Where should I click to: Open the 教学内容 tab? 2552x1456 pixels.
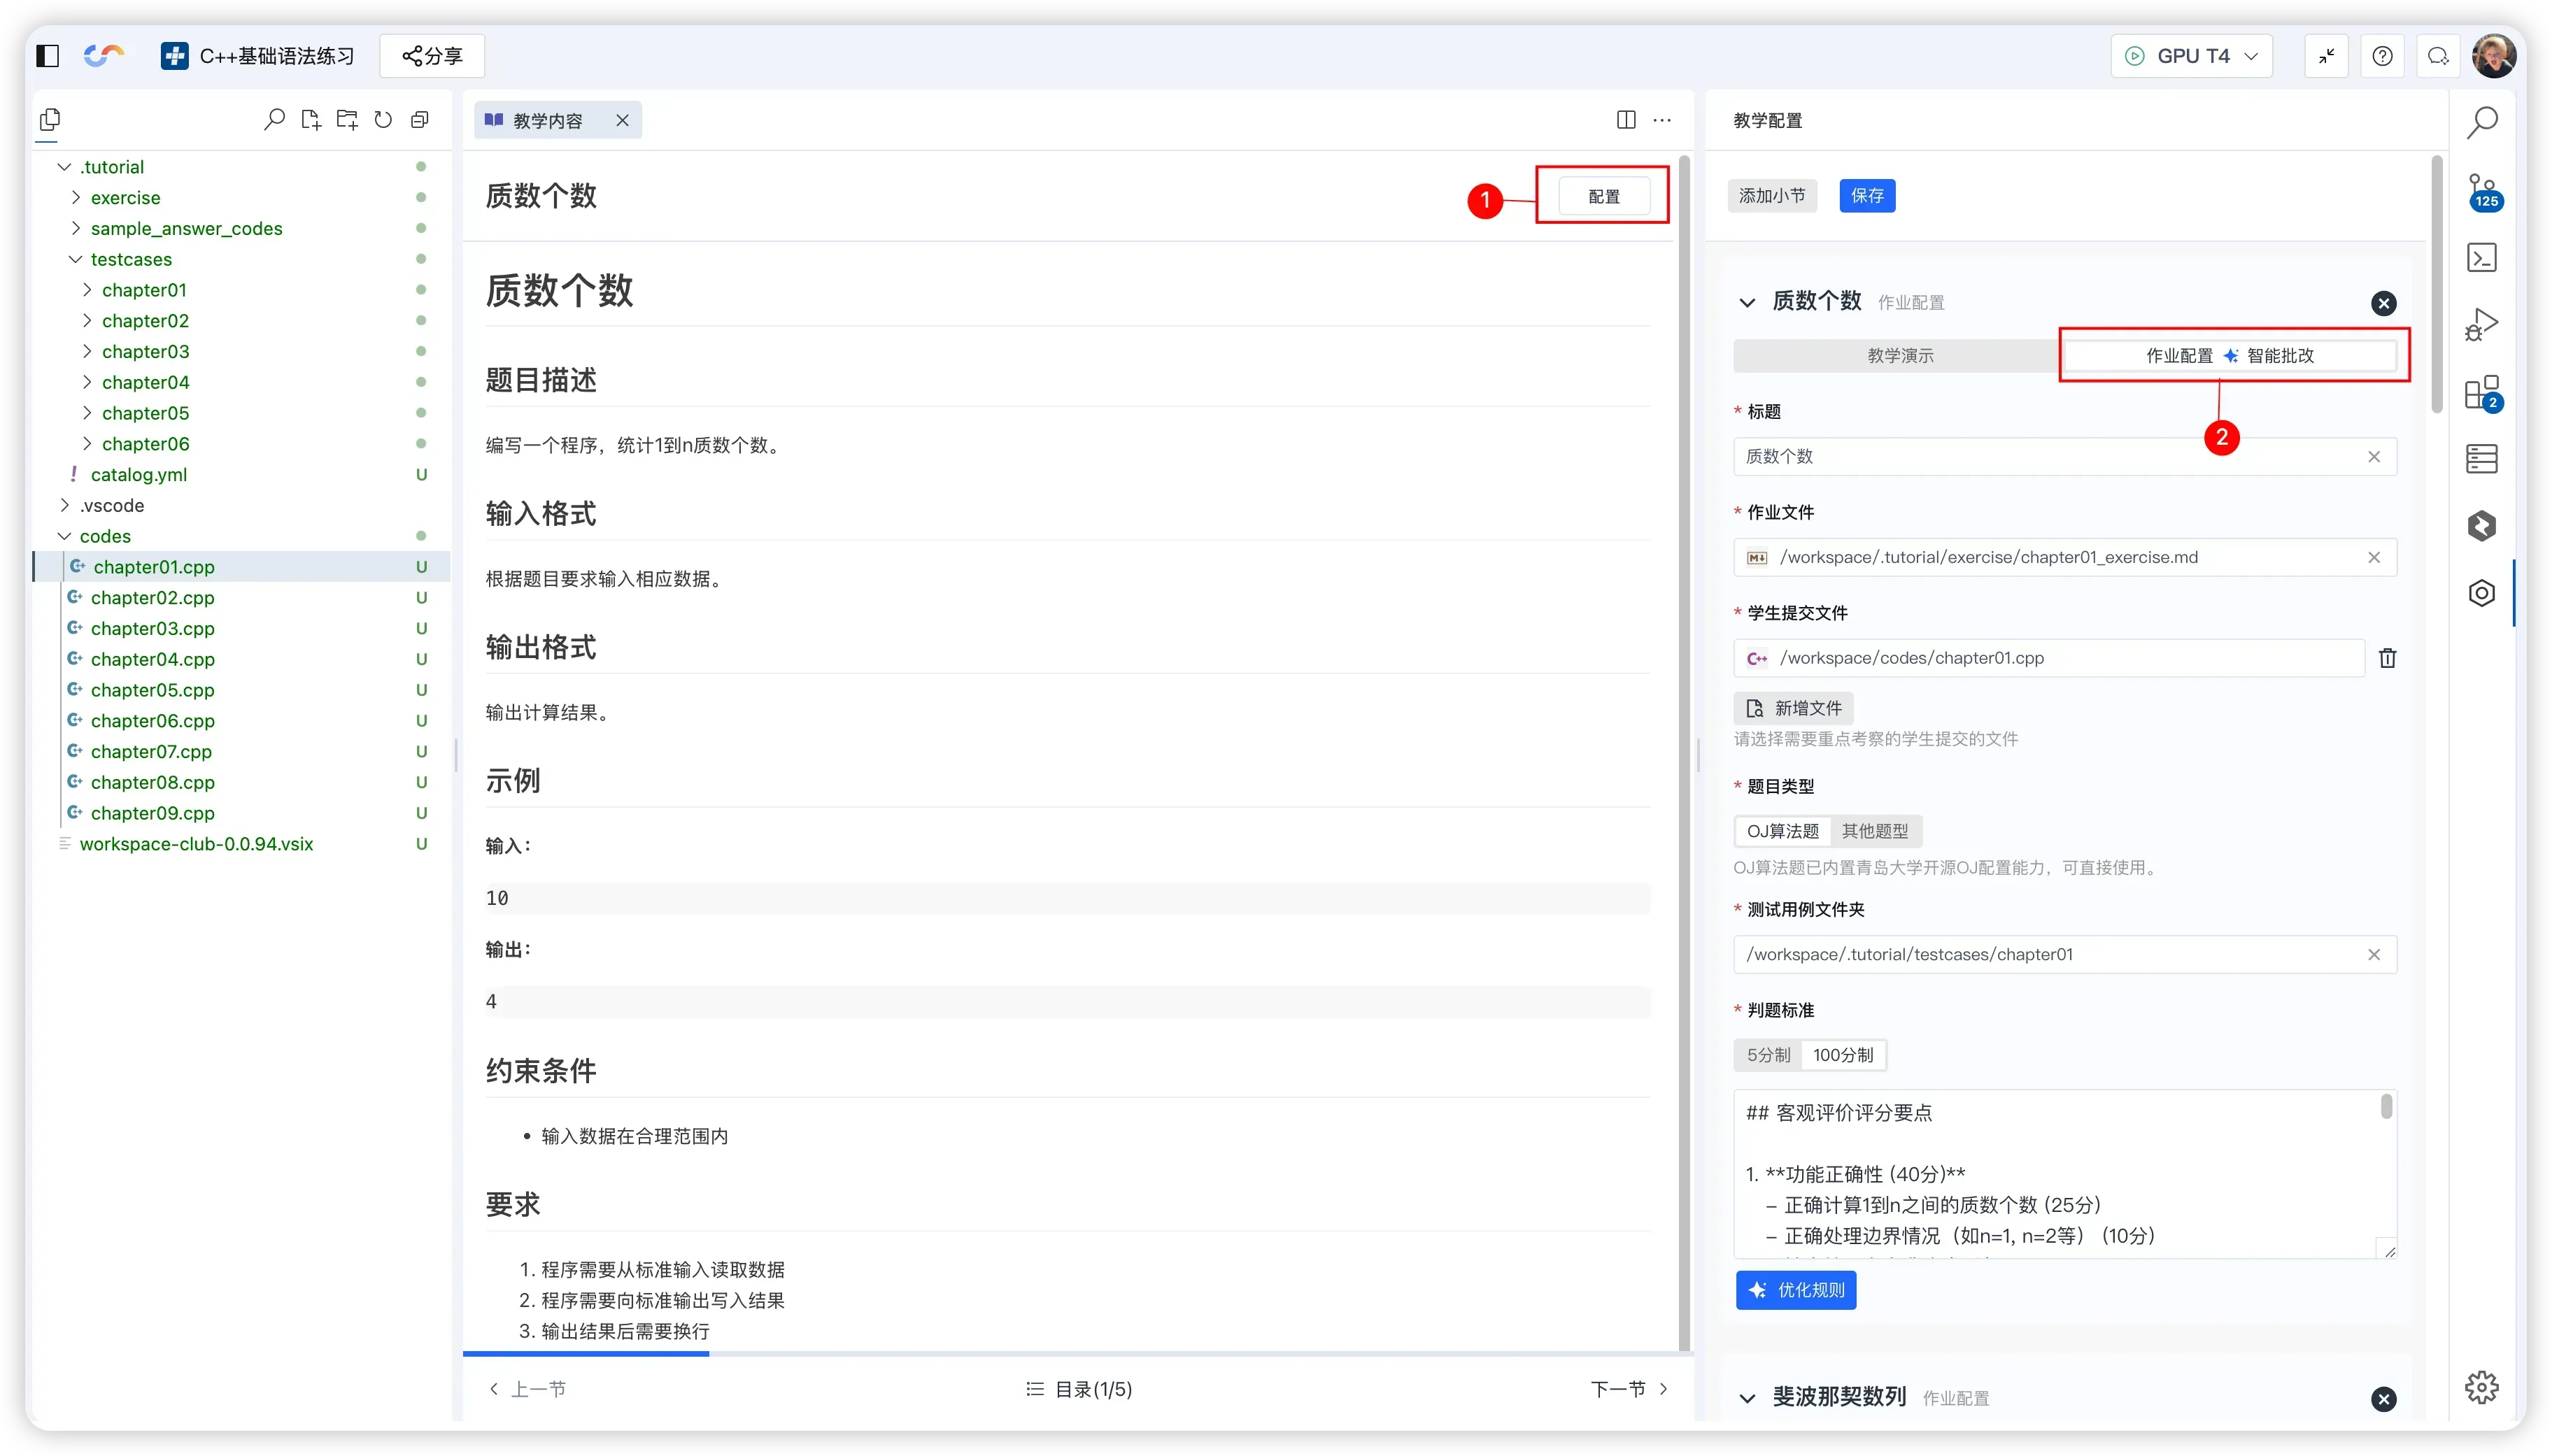coord(547,121)
